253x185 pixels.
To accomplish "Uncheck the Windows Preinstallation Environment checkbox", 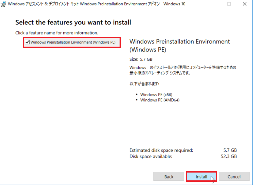I will point(27,42).
